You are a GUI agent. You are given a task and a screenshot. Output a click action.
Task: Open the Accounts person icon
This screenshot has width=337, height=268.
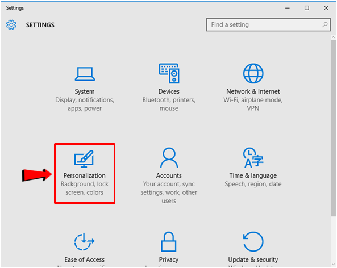(x=169, y=157)
